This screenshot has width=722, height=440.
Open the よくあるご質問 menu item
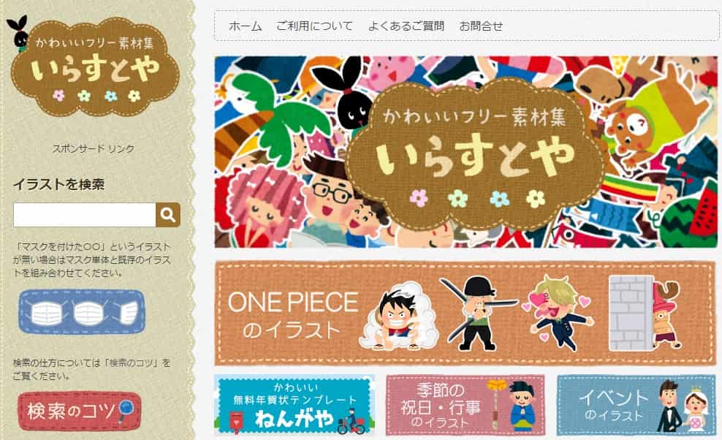pyautogui.click(x=406, y=26)
